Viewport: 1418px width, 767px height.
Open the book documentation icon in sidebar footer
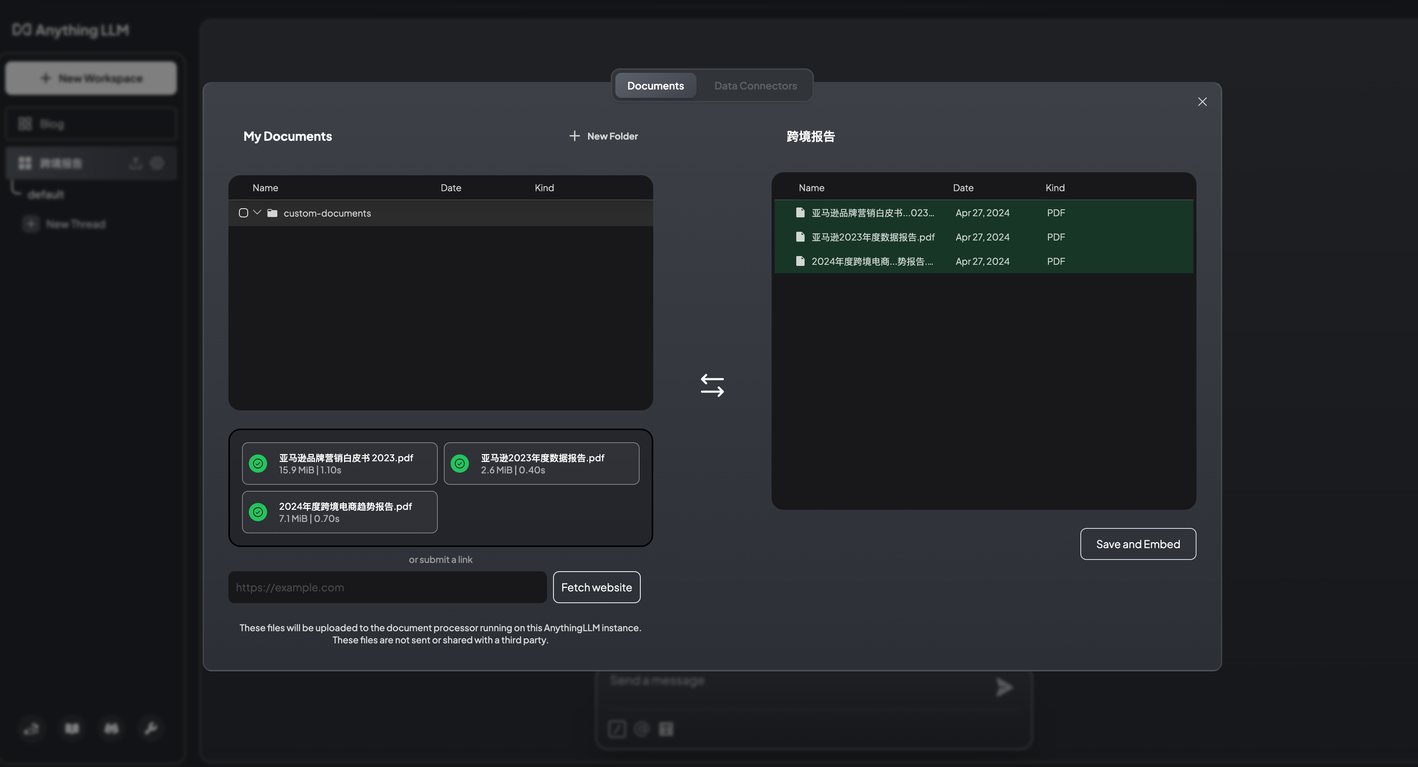pos(72,728)
